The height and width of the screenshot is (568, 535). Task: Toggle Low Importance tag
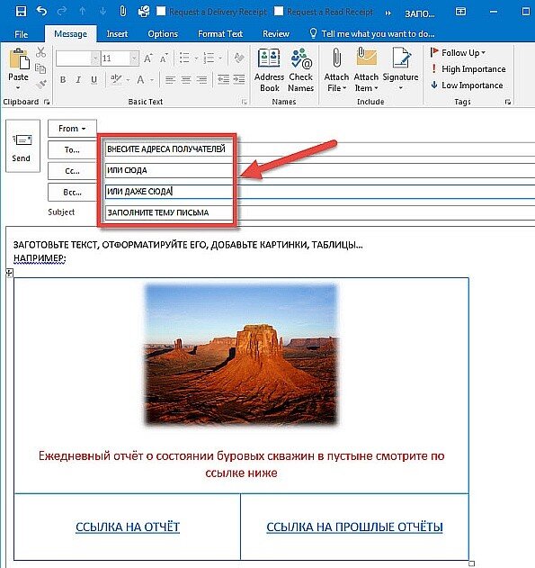coord(467,86)
